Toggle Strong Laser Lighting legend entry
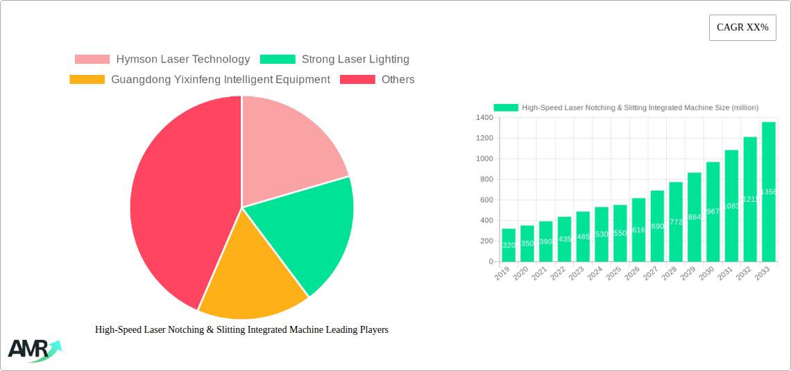791x371 pixels. (x=355, y=60)
